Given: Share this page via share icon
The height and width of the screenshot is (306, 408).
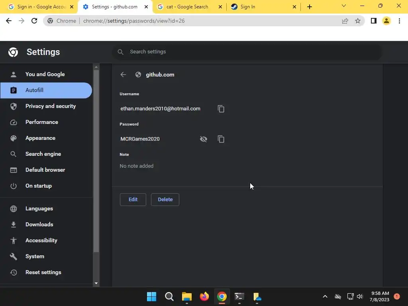Looking at the screenshot, I should tap(345, 21).
